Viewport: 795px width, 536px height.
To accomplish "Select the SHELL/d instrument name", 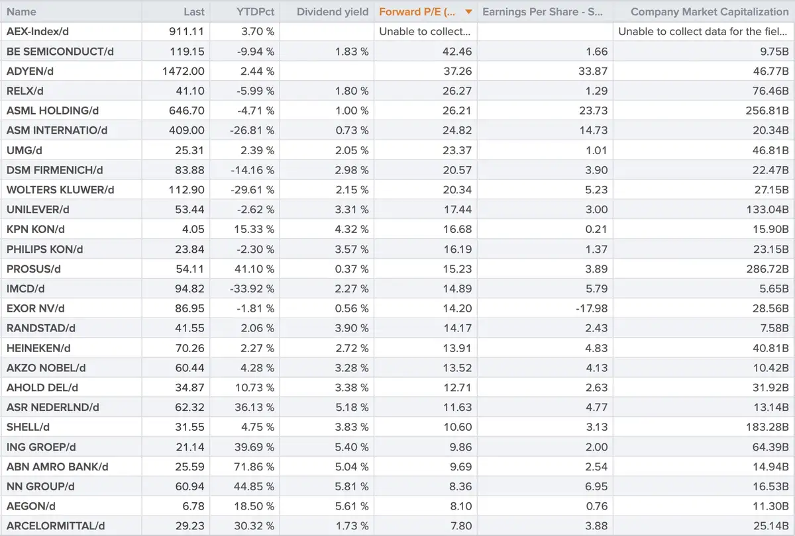I will click(x=28, y=428).
